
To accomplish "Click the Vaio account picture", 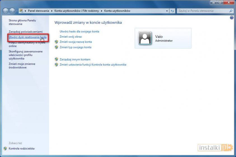I will click(145, 38).
